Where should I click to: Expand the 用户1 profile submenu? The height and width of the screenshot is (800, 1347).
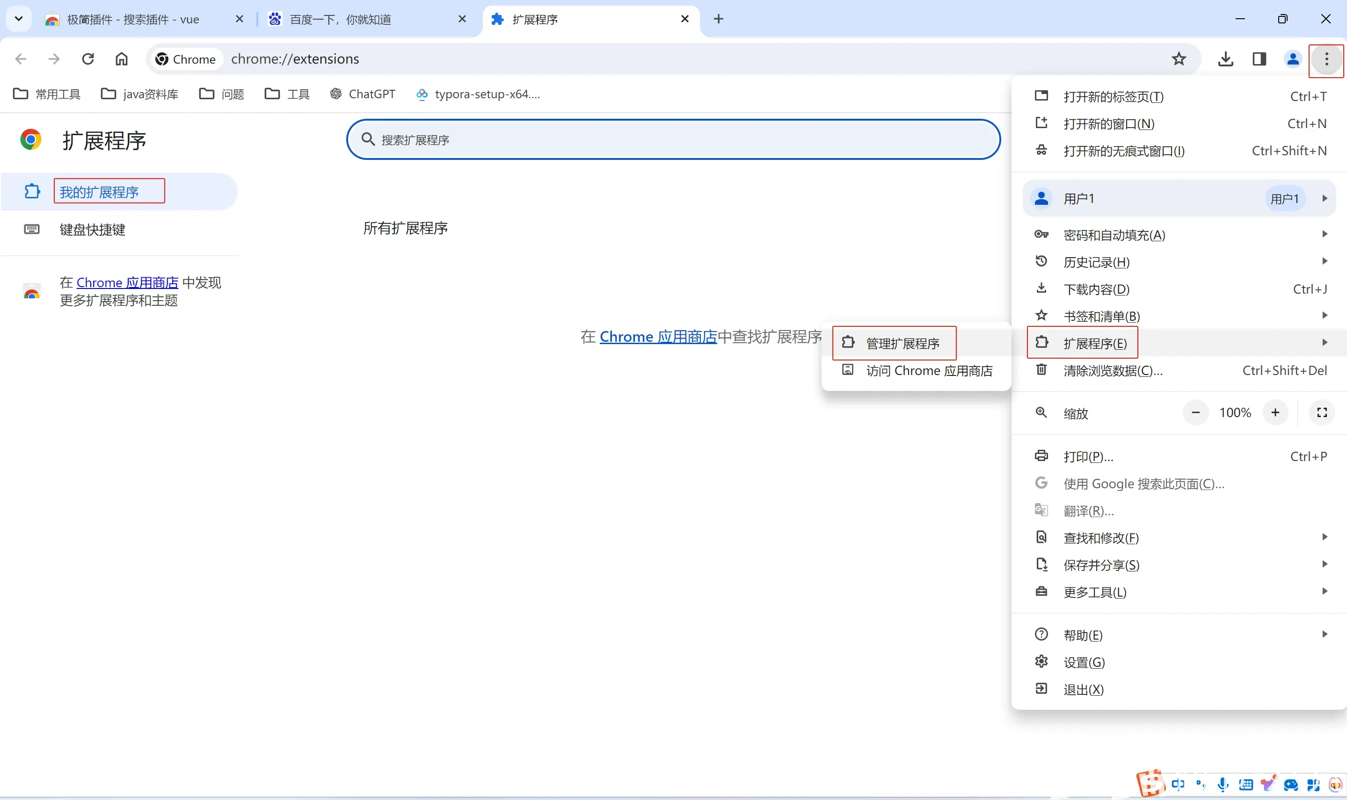pos(1179,198)
